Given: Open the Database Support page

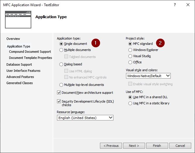Looking at the screenshot, I should pyautogui.click(x=19, y=64).
